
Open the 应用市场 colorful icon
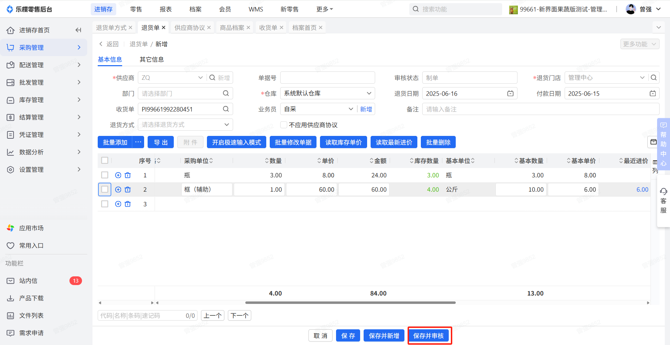click(x=10, y=228)
